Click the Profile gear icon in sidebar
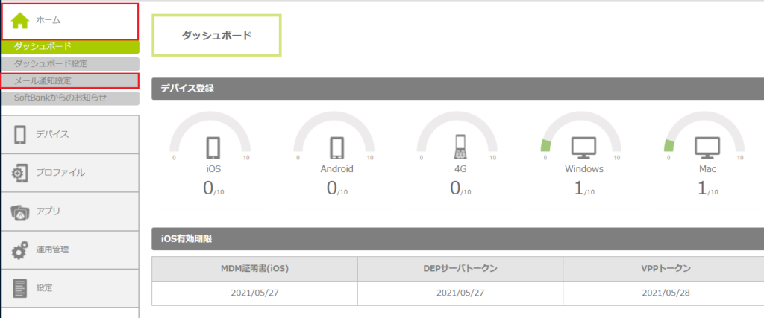The height and width of the screenshot is (318, 764). 20,173
